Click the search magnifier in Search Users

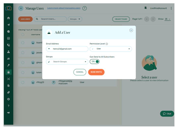37,19
